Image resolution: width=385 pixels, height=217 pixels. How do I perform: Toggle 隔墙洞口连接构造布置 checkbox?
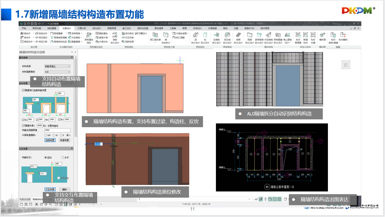(x=23, y=90)
